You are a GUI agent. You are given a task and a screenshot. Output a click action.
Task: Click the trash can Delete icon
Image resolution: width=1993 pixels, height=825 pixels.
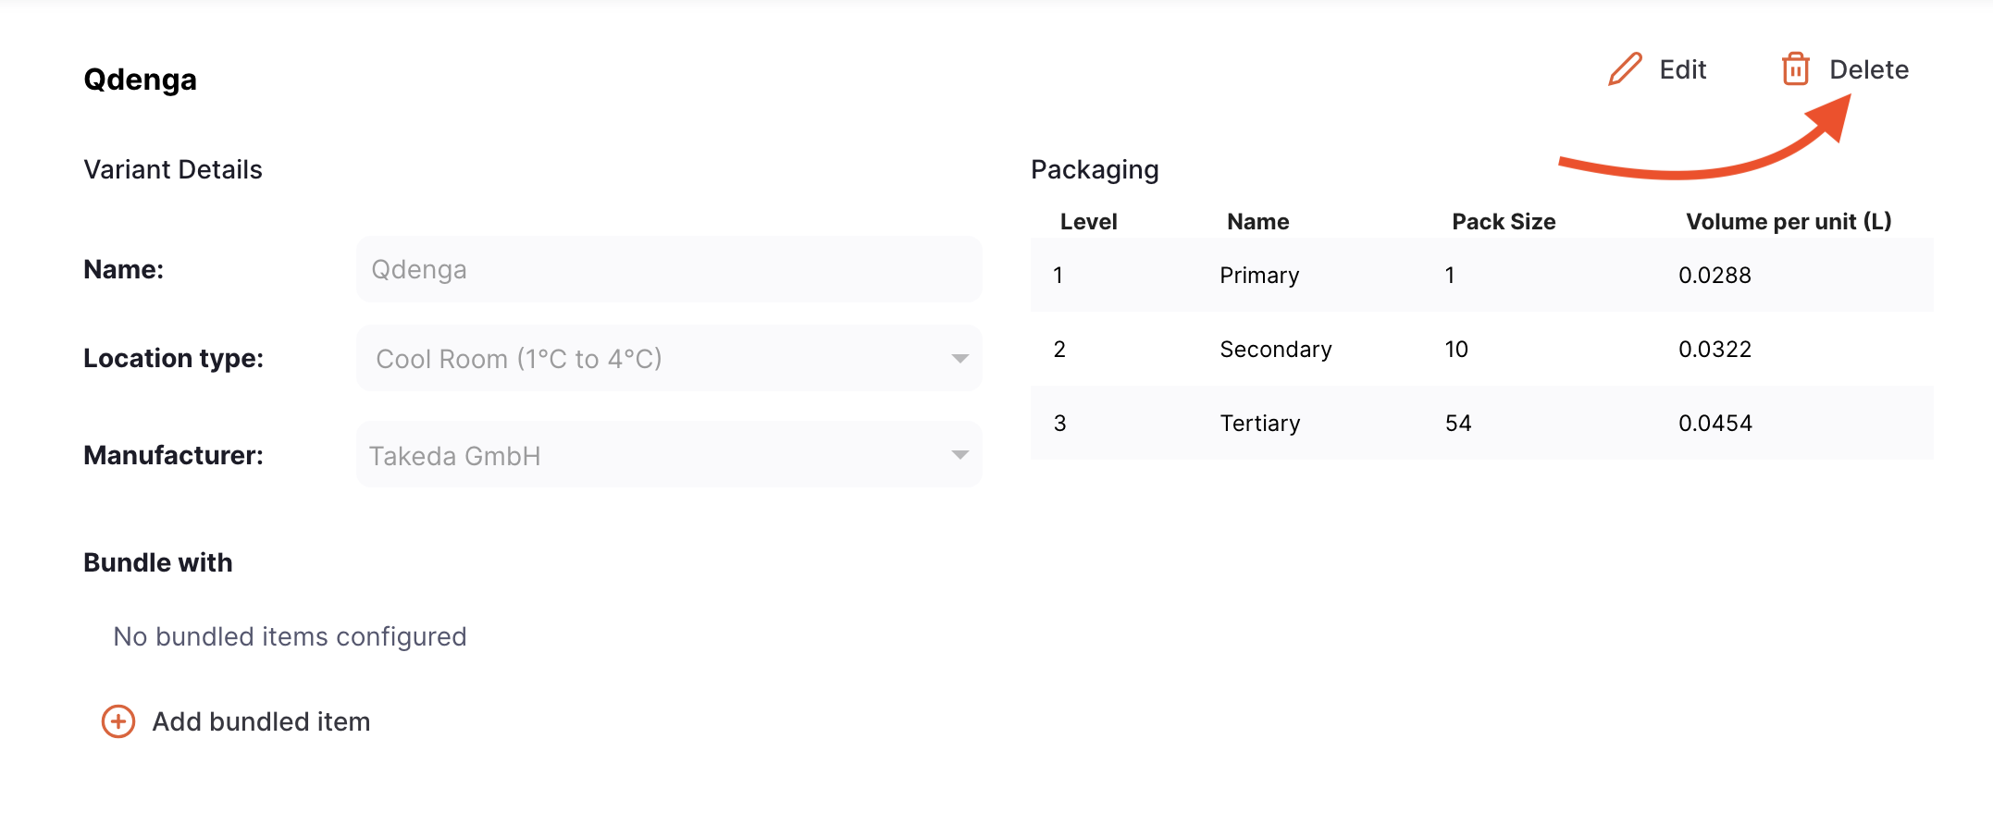point(1796,69)
